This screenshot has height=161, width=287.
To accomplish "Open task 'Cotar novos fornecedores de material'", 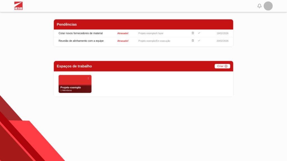I will tap(80, 33).
